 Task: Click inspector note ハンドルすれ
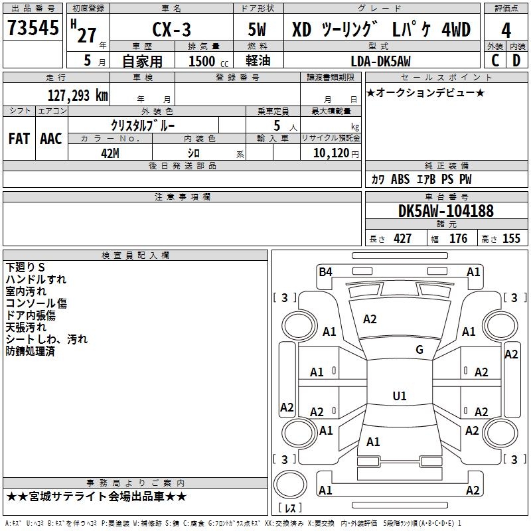36,279
